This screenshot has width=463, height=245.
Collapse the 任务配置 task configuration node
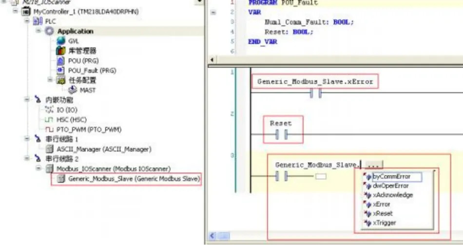click(50, 80)
